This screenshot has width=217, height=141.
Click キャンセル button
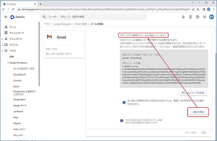(x=190, y=132)
